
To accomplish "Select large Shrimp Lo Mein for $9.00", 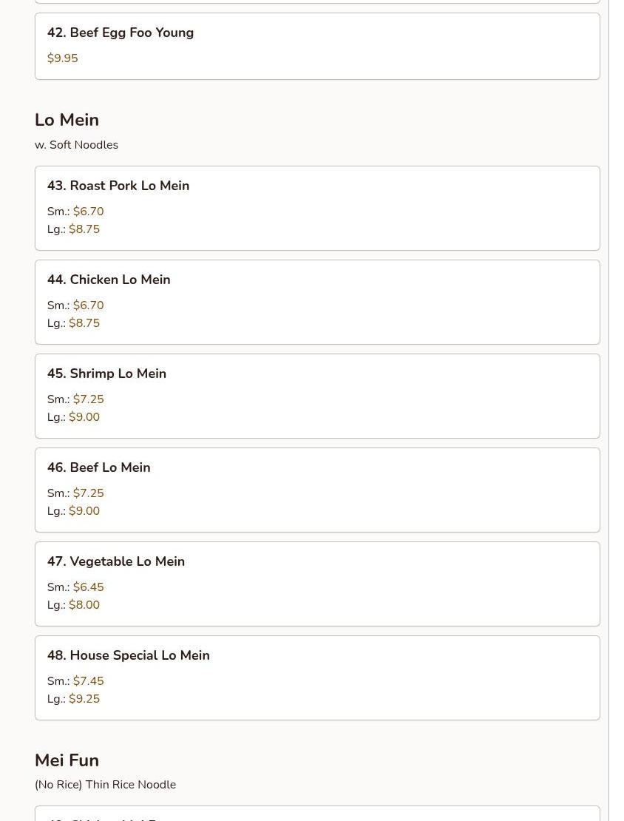I will tap(84, 417).
